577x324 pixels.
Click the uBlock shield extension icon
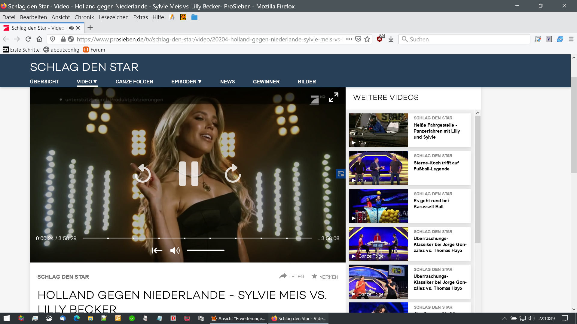[380, 39]
